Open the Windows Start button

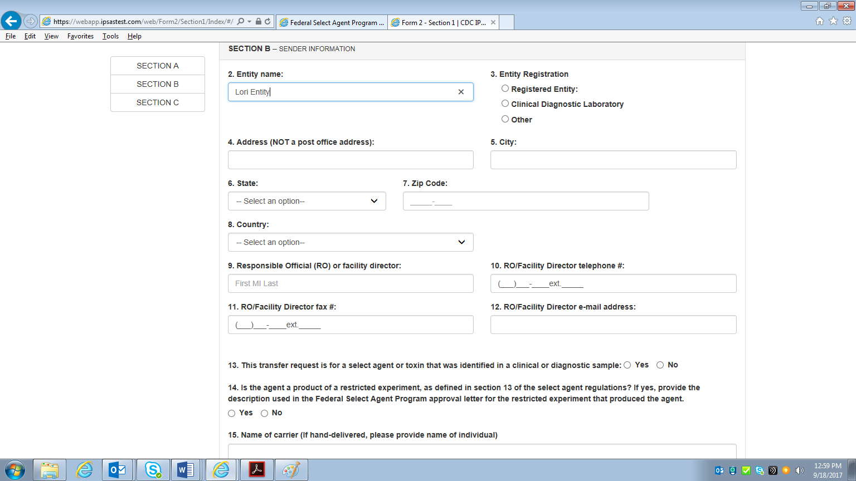click(15, 470)
